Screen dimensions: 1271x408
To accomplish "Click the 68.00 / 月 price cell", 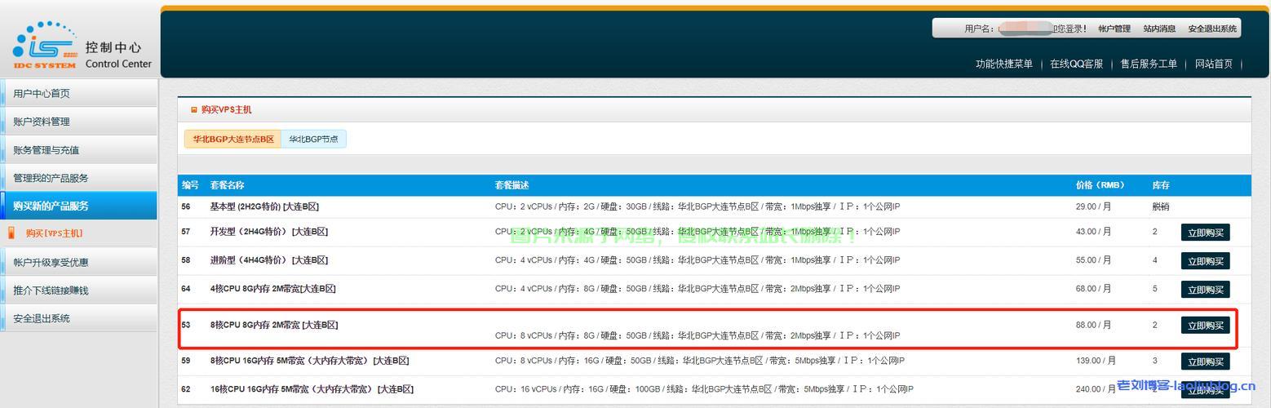I will pyautogui.click(x=1093, y=289).
